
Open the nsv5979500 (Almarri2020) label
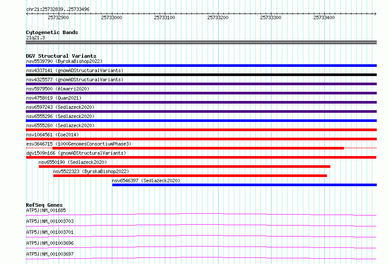click(x=58, y=89)
